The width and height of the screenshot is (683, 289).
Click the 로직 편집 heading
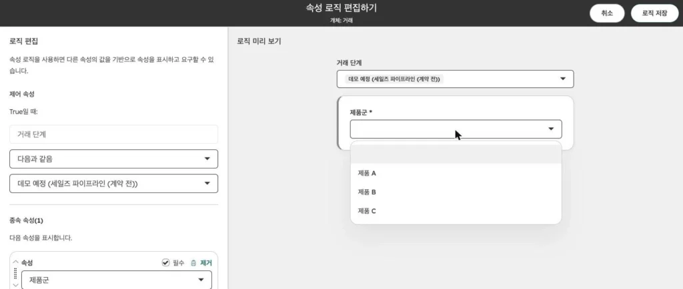(23, 42)
